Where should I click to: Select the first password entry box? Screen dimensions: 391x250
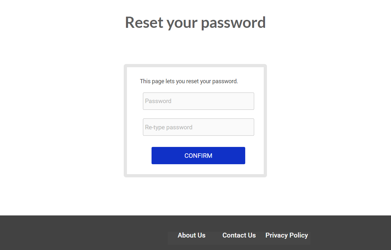coord(198,101)
